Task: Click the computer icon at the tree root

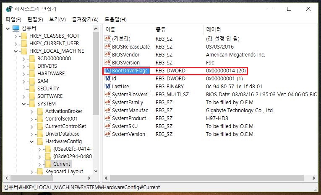Action: pyautogui.click(x=16, y=28)
